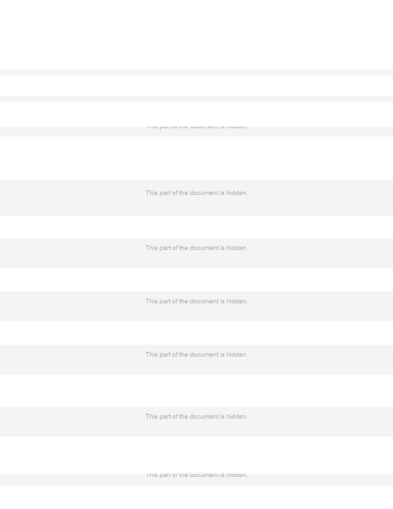Click the white block covering the last banner's top
The height and width of the screenshot is (509, 393).
pos(196,455)
